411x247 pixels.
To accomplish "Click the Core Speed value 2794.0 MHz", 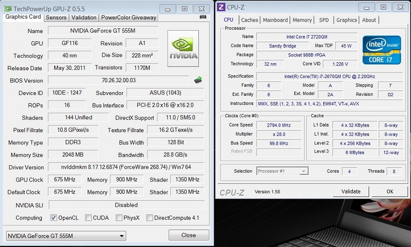I will pyautogui.click(x=279, y=125).
